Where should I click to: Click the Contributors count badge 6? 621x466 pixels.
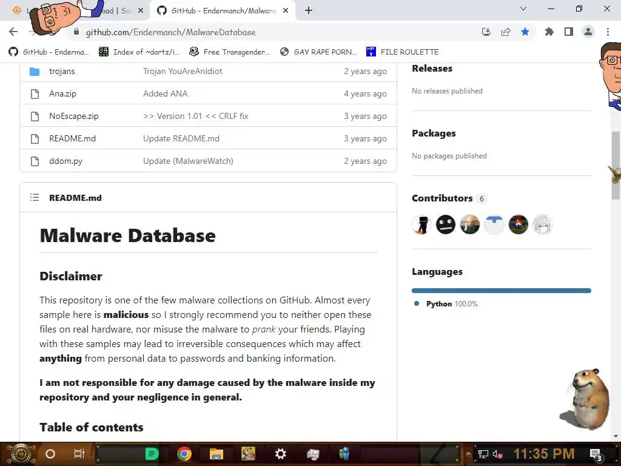tap(482, 198)
